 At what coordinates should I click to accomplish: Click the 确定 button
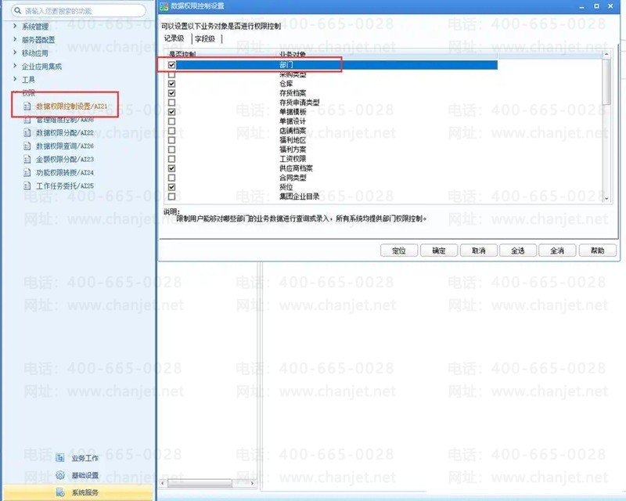439,250
